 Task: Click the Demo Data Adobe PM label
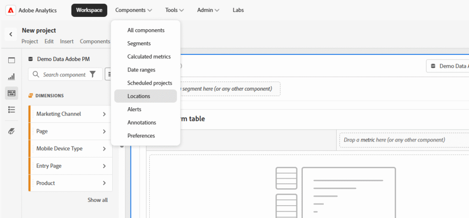point(63,59)
